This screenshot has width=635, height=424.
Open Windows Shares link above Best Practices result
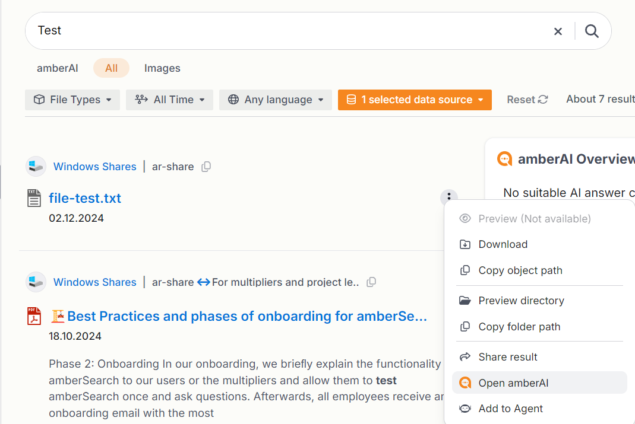coord(95,282)
